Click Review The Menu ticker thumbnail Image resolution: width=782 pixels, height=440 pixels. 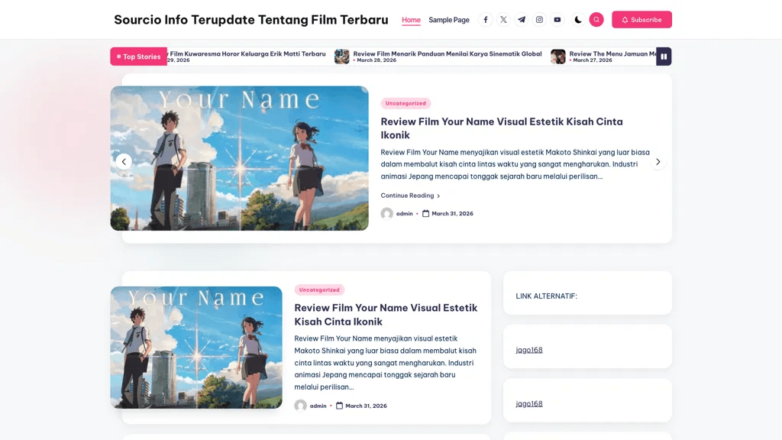point(558,57)
